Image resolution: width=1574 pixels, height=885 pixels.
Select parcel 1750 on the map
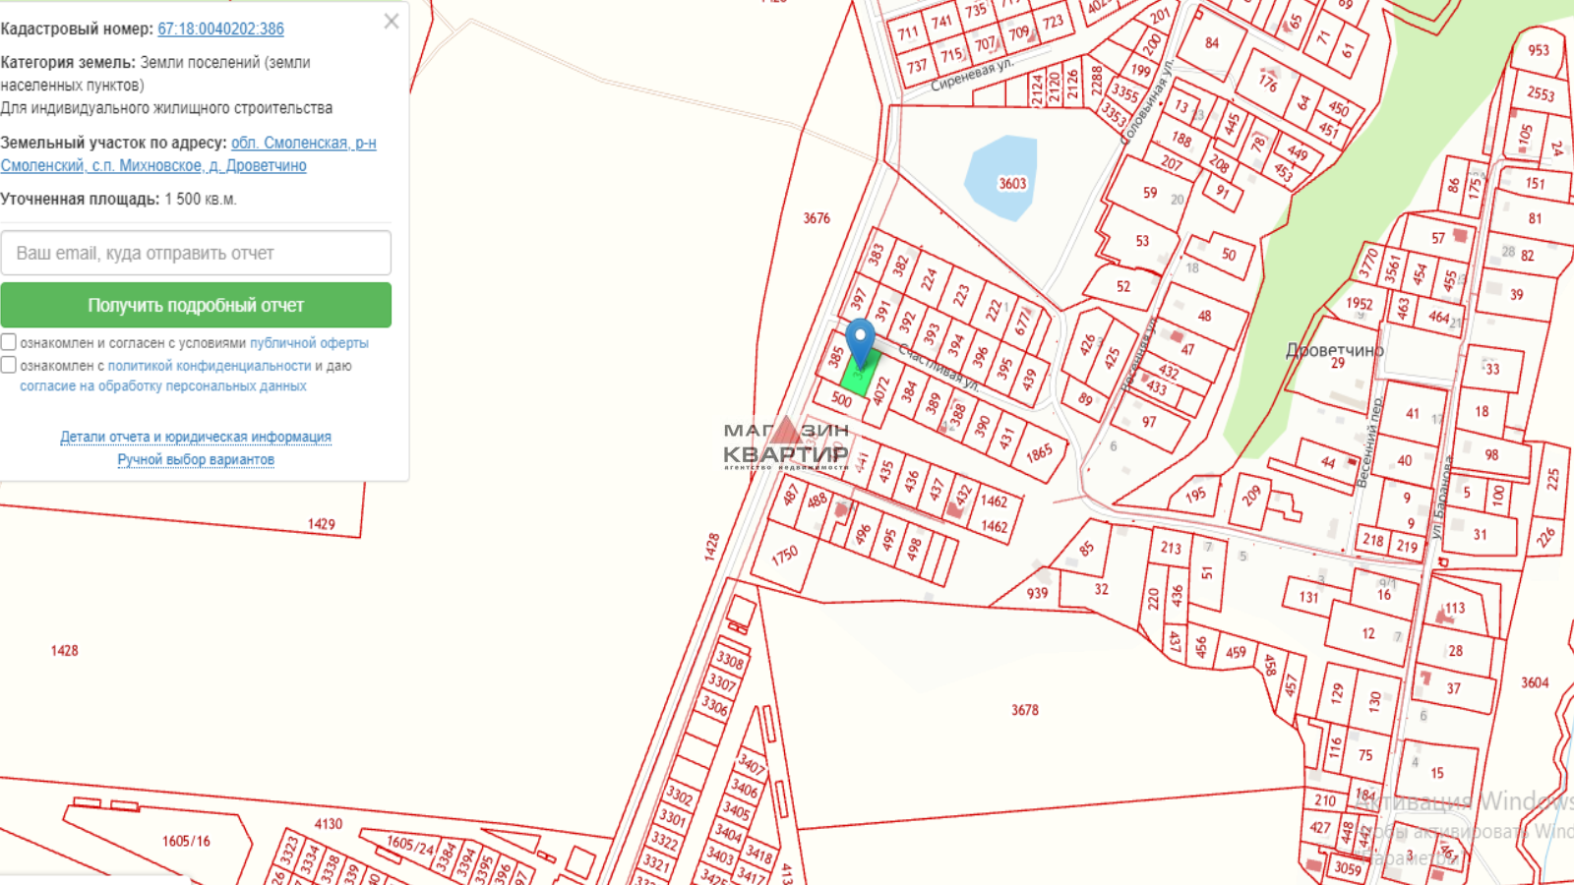784,557
